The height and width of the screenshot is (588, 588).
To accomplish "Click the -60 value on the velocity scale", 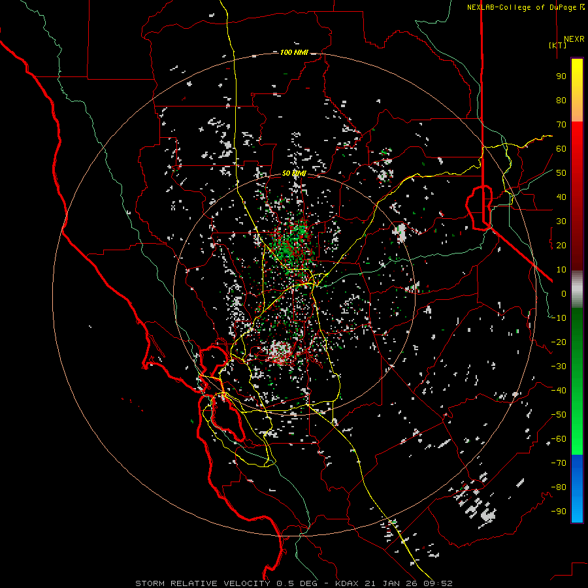I will coord(559,439).
